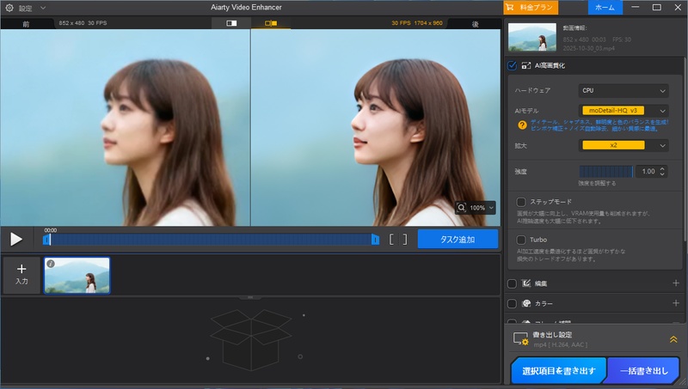The height and width of the screenshot is (389, 688).
Task: Close the Aiarty Video Enhancer window
Action: pos(678,8)
